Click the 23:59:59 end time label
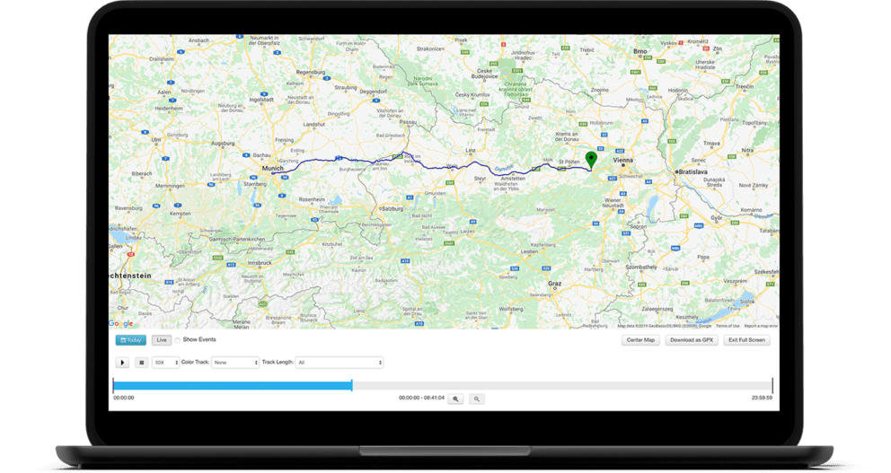891x473 pixels. 762,398
